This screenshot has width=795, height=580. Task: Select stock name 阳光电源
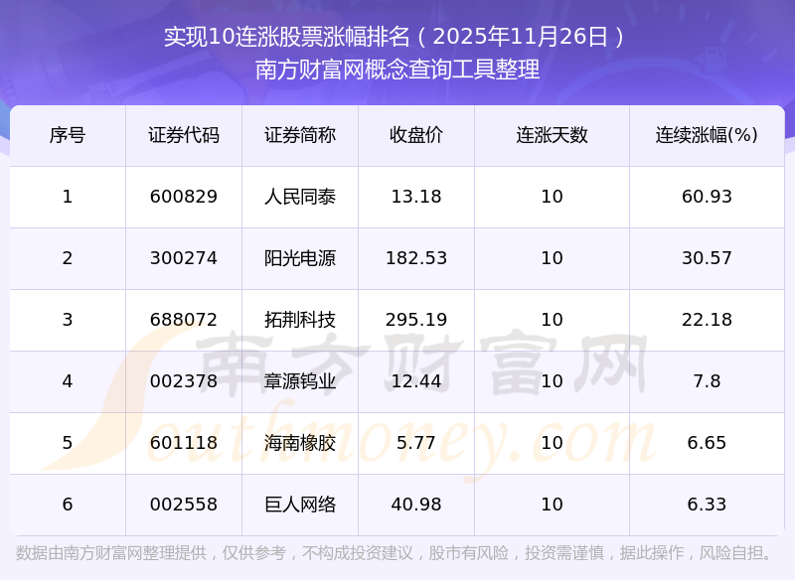(x=300, y=258)
